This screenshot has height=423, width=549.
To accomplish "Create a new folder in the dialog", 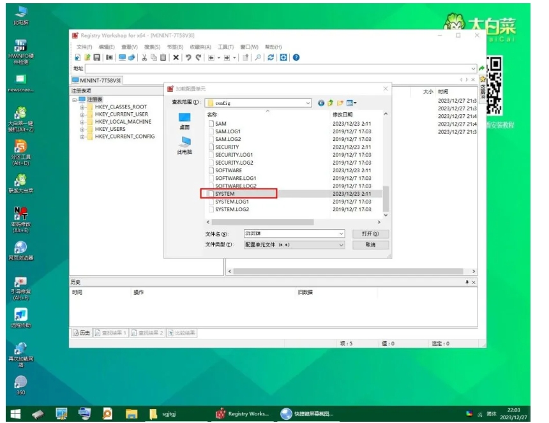I will pyautogui.click(x=340, y=103).
